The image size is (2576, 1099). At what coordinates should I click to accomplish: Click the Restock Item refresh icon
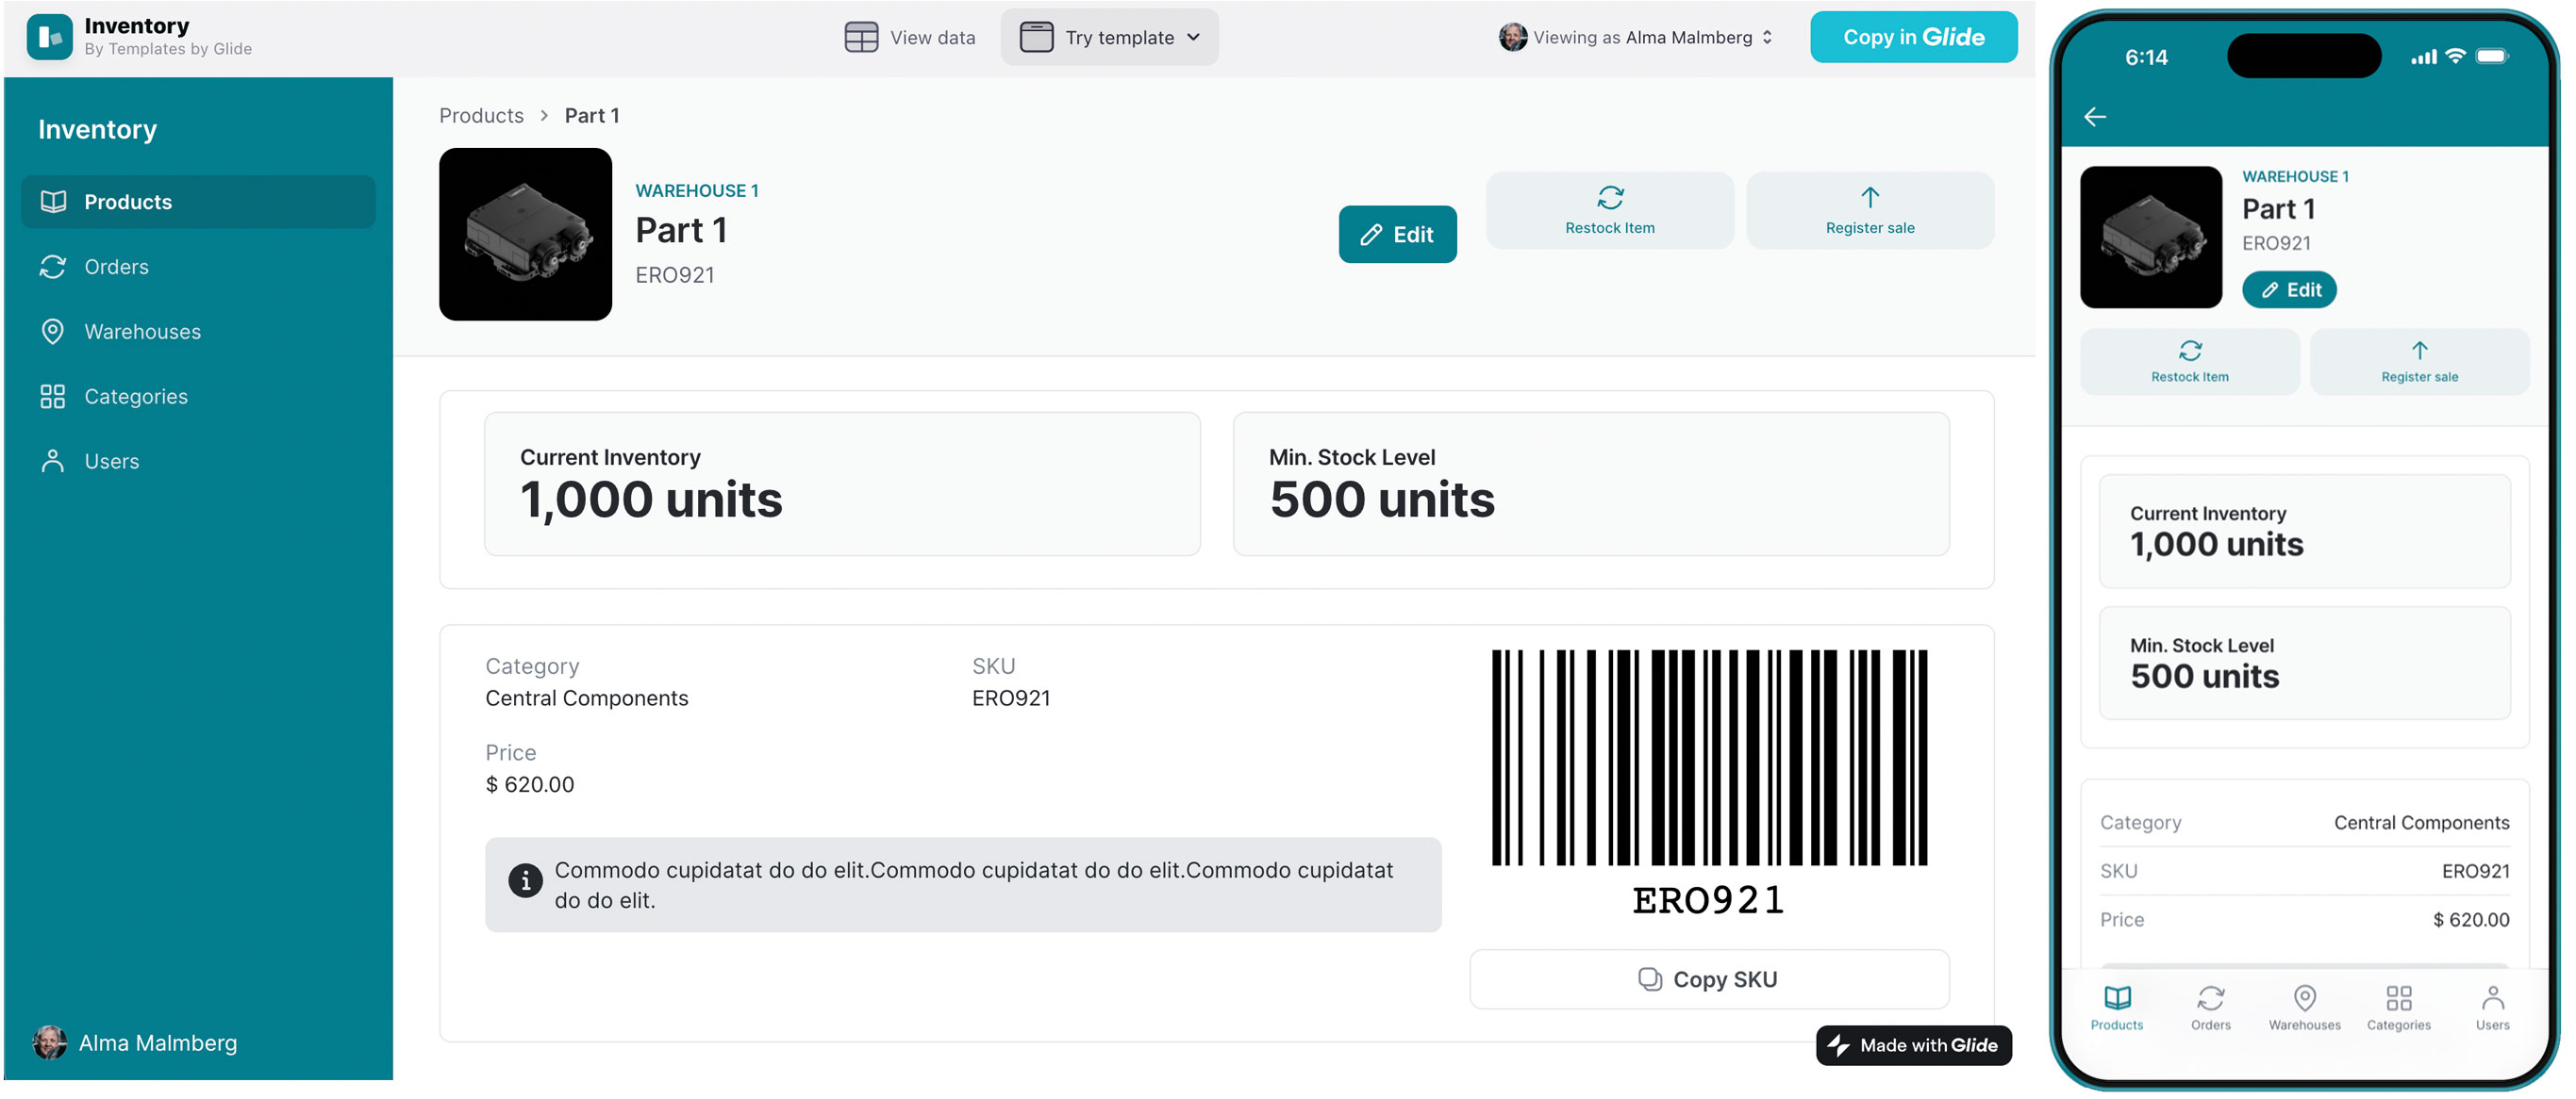click(x=1609, y=198)
